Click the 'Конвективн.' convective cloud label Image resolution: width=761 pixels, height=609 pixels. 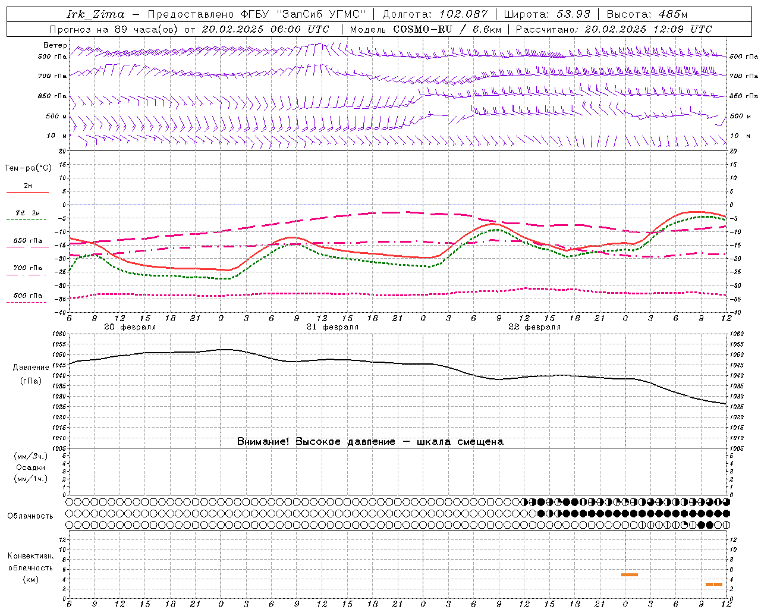[30, 556]
